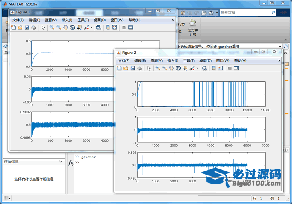Screen dimensions: 292x204
Task: Select Edit Plot arrow in Figure 1
Action: [x=43, y=27]
